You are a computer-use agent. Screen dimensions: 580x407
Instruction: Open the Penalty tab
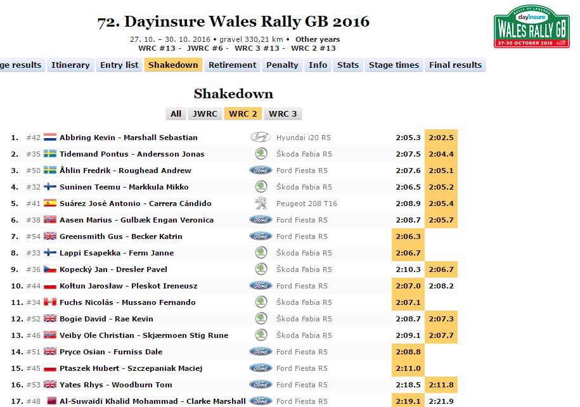tap(282, 65)
